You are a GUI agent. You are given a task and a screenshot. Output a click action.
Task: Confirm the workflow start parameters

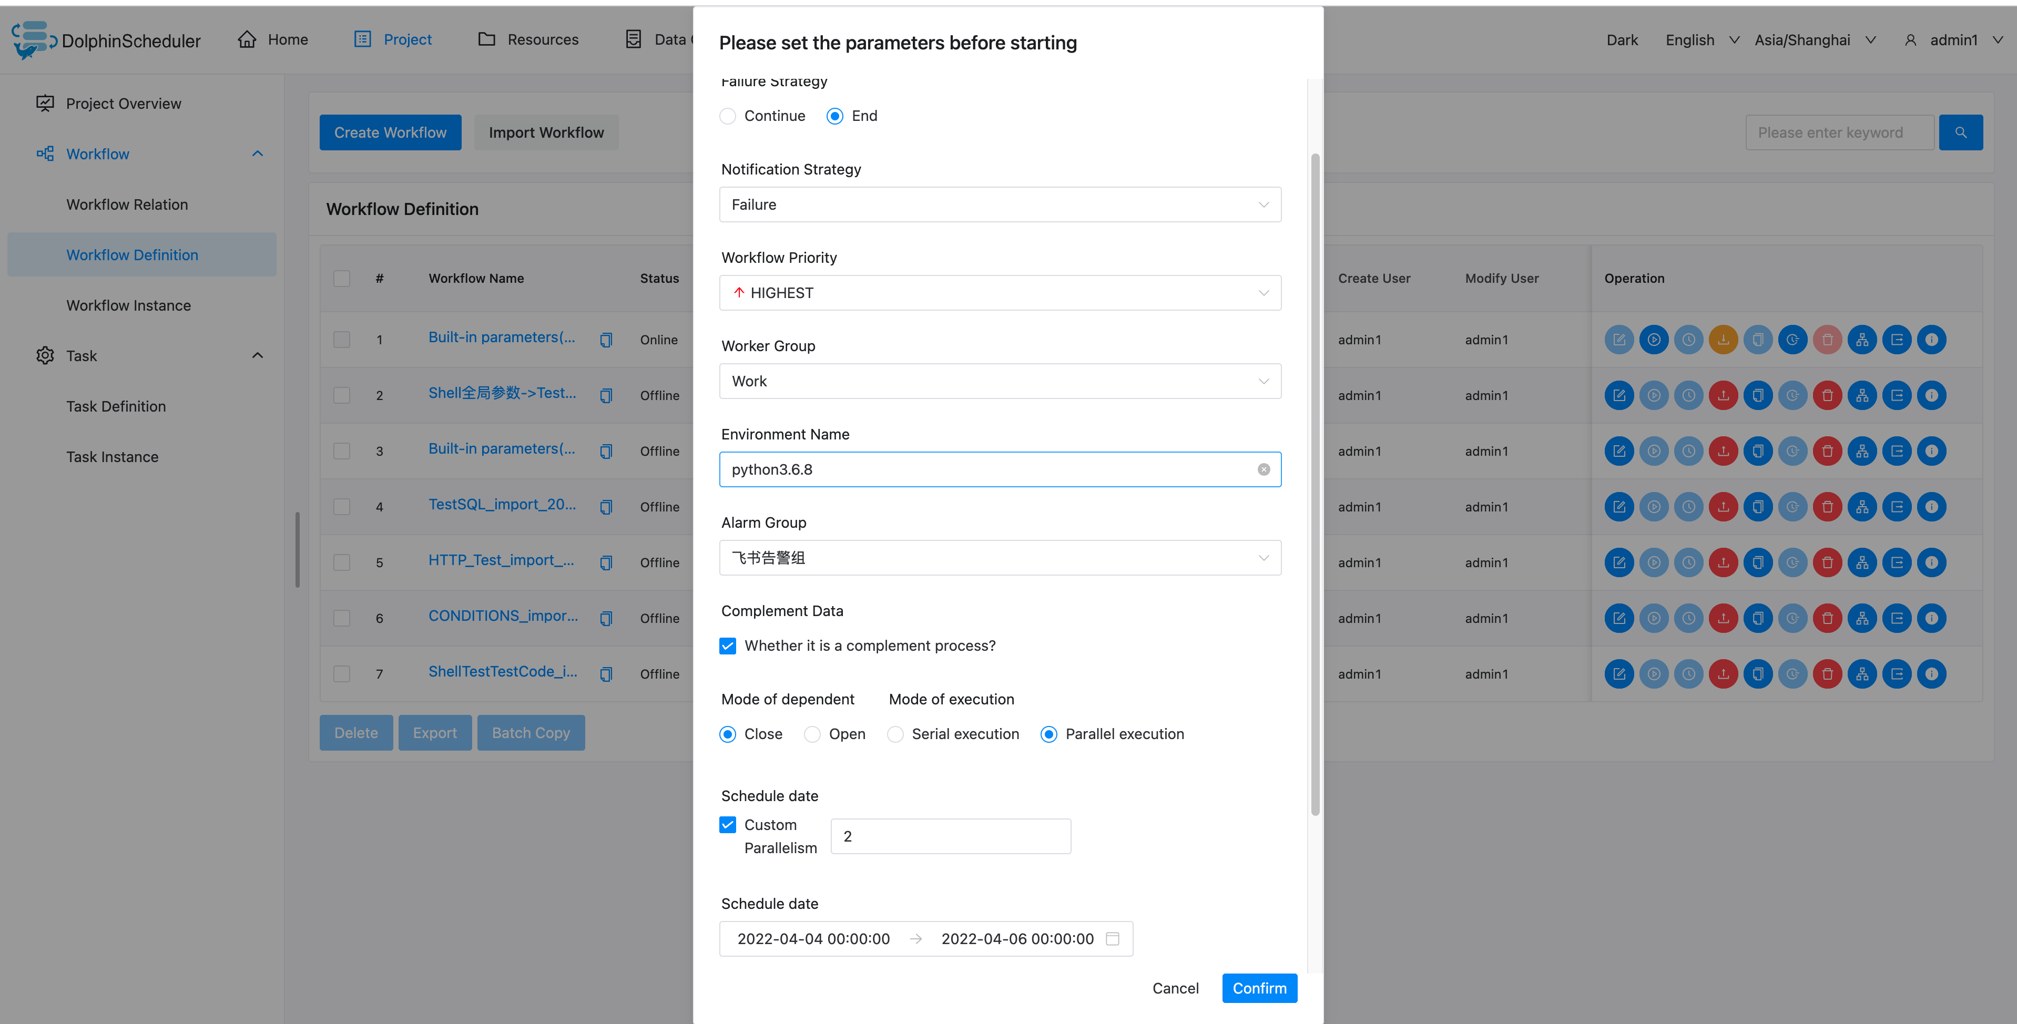1259,988
